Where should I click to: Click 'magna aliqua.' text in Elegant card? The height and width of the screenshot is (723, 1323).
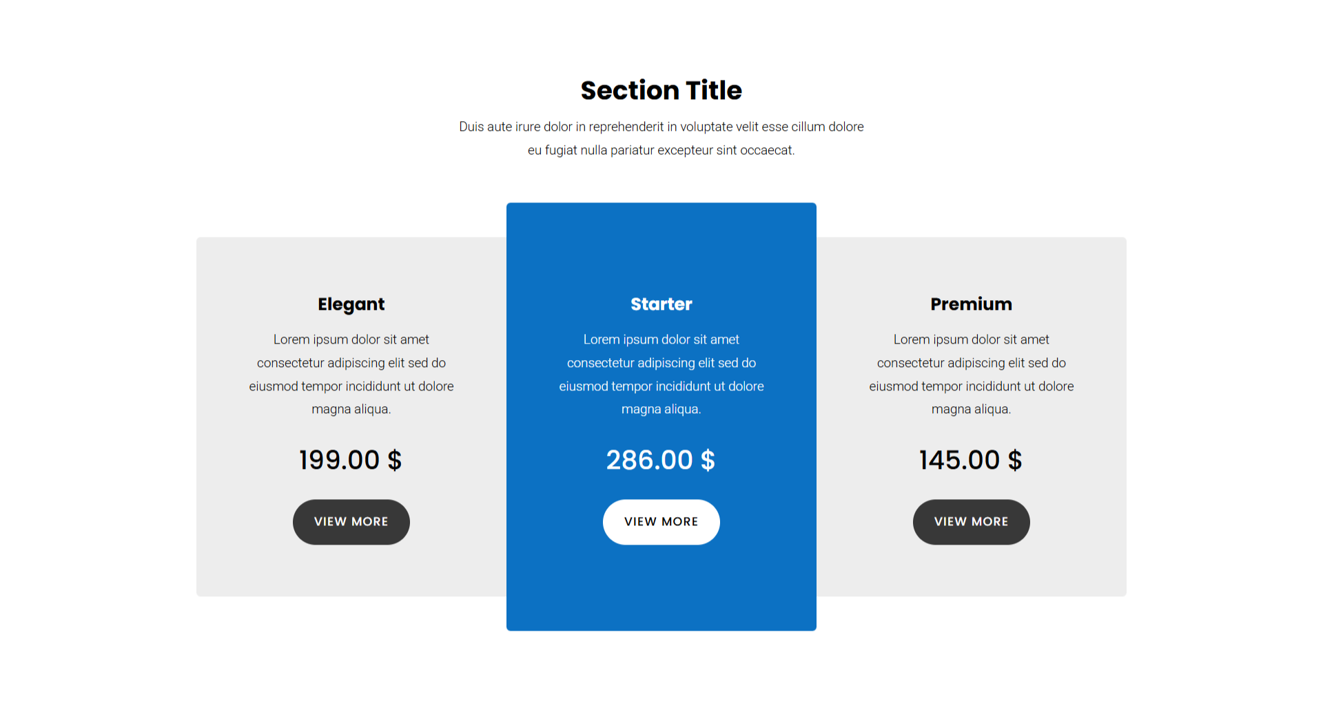coord(351,409)
